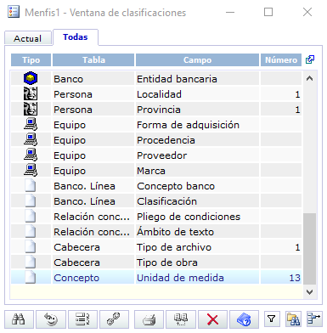Open help with the blue book icon
Image resolution: width=327 pixels, height=333 pixels.
click(x=244, y=319)
